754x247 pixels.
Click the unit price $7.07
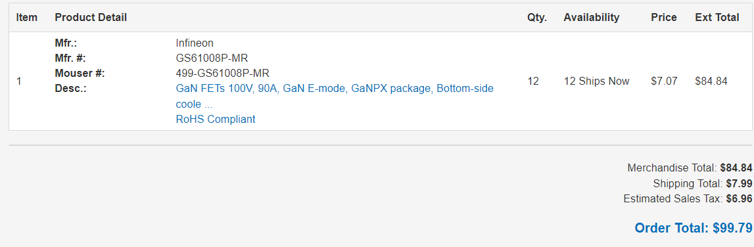[x=664, y=81]
